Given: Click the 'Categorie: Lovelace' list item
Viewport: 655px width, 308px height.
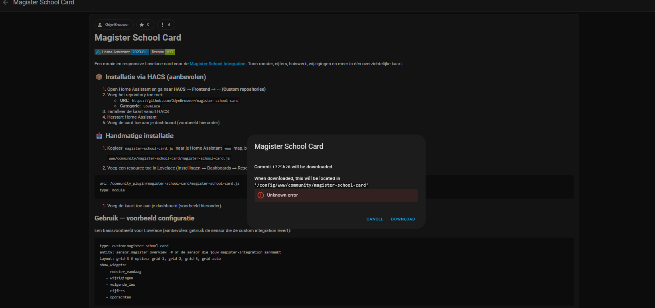Looking at the screenshot, I should pos(140,106).
